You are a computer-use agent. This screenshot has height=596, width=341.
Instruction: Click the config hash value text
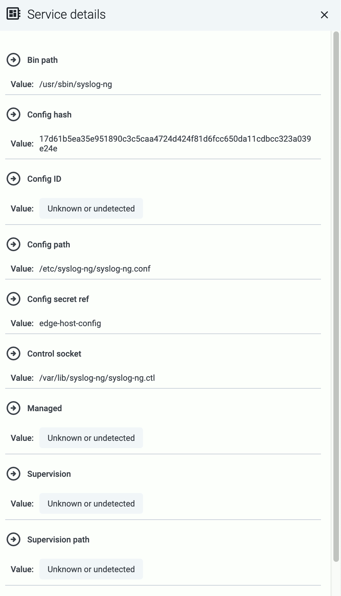pyautogui.click(x=175, y=144)
